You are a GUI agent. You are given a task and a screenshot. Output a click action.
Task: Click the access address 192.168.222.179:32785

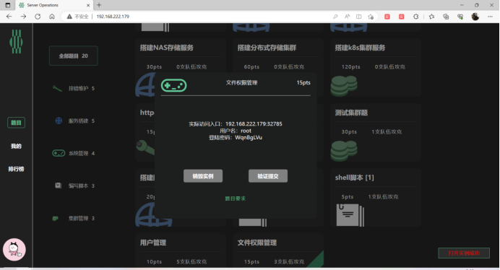[254, 124]
